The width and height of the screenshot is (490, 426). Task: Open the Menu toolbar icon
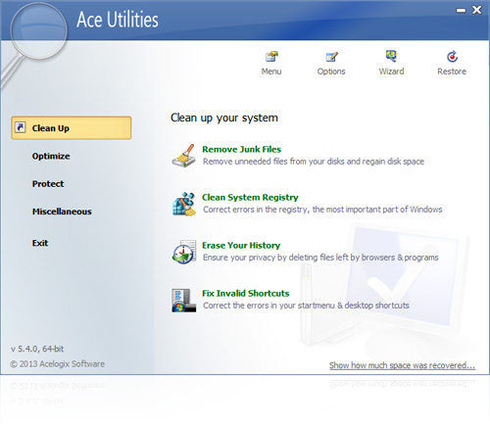[271, 57]
